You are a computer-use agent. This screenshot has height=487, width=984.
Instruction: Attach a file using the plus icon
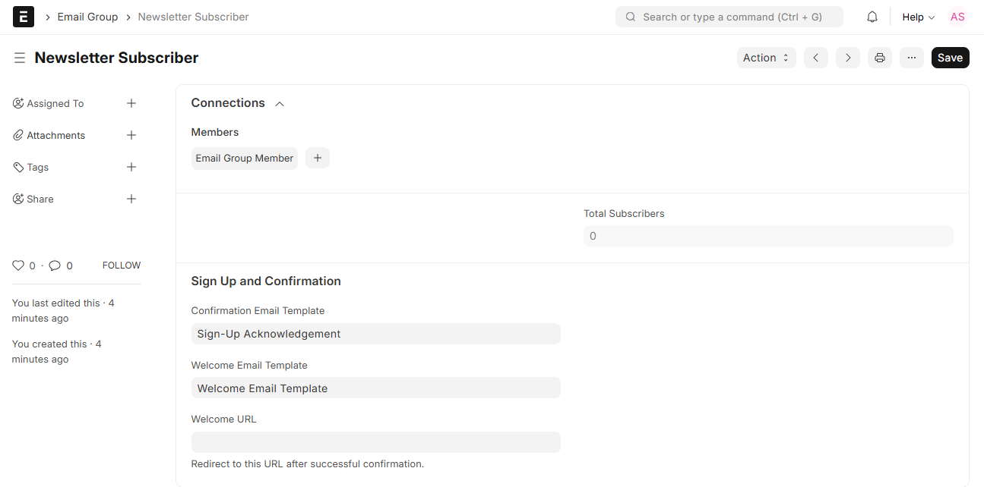coord(131,135)
